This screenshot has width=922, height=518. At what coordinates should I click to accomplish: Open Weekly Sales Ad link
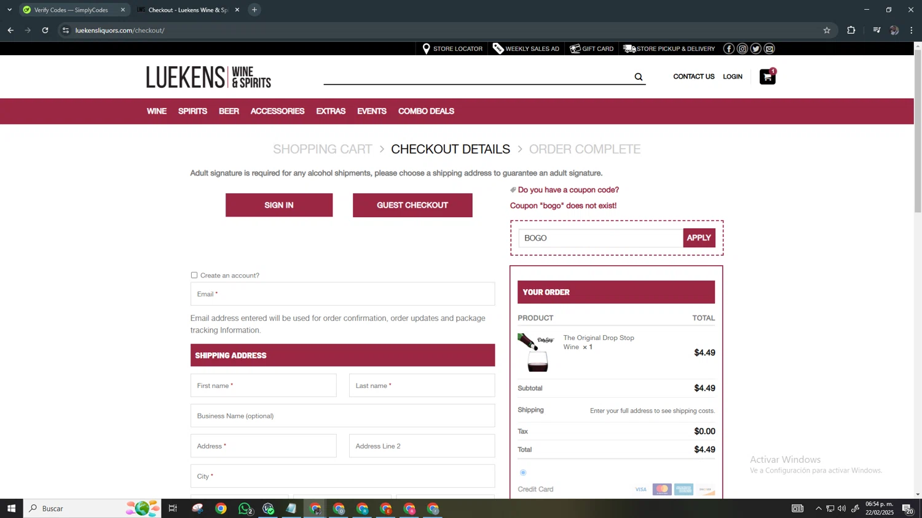tap(526, 48)
